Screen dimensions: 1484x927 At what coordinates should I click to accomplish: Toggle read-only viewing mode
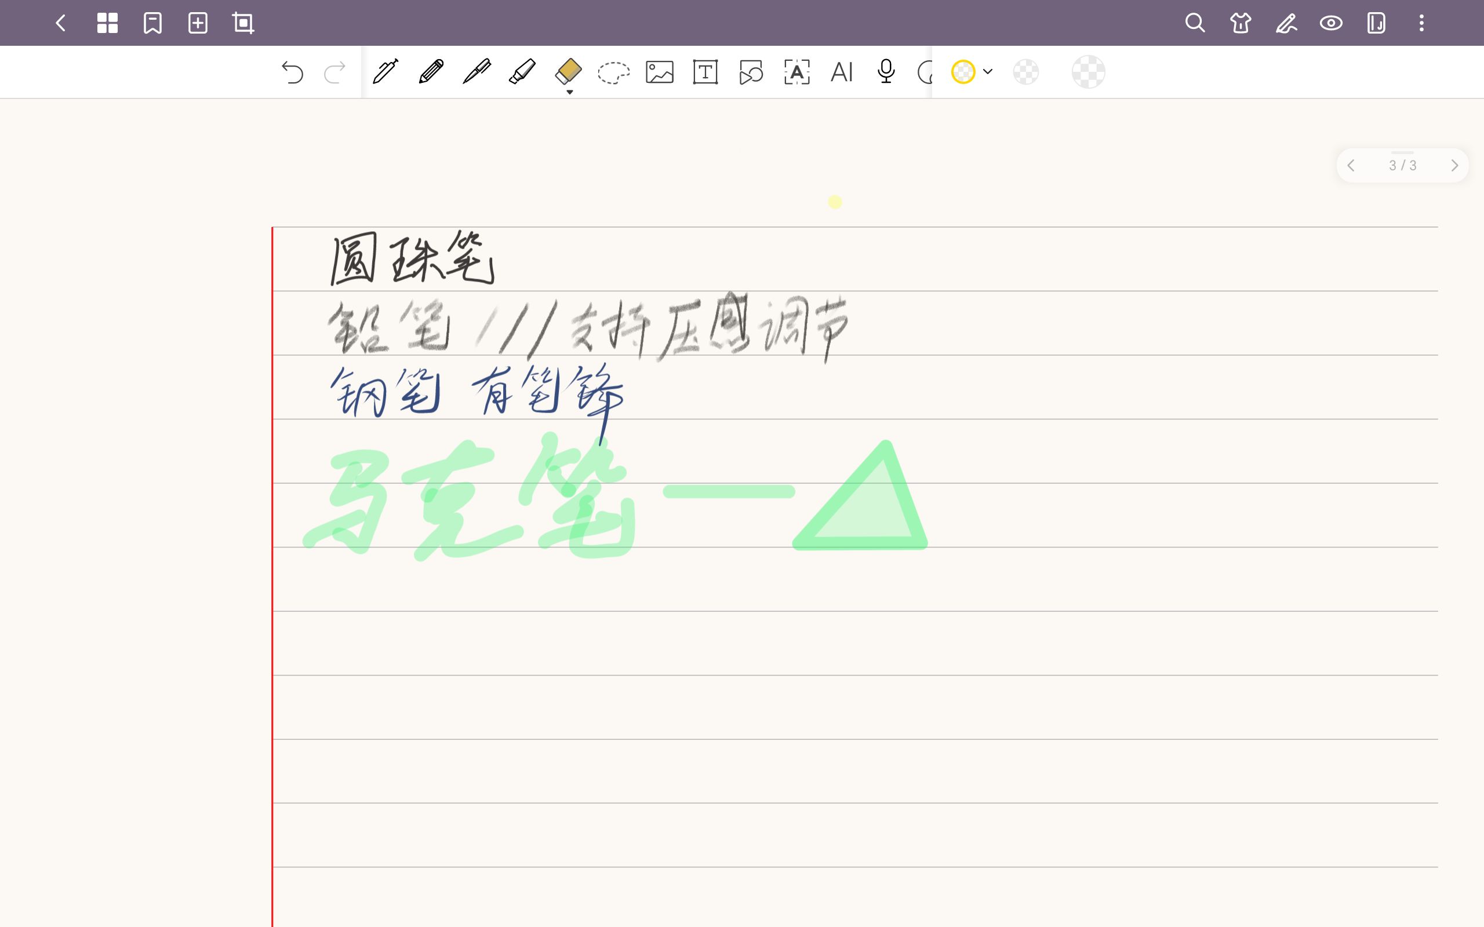pos(1331,23)
